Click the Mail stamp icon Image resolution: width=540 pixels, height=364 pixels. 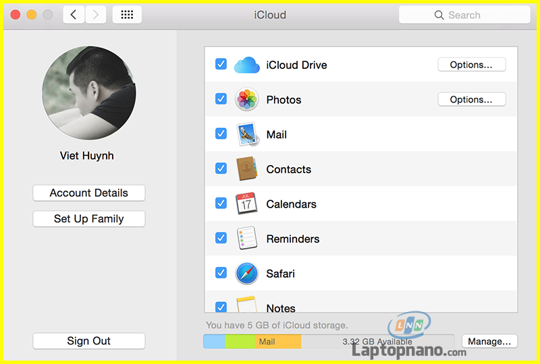click(x=247, y=134)
